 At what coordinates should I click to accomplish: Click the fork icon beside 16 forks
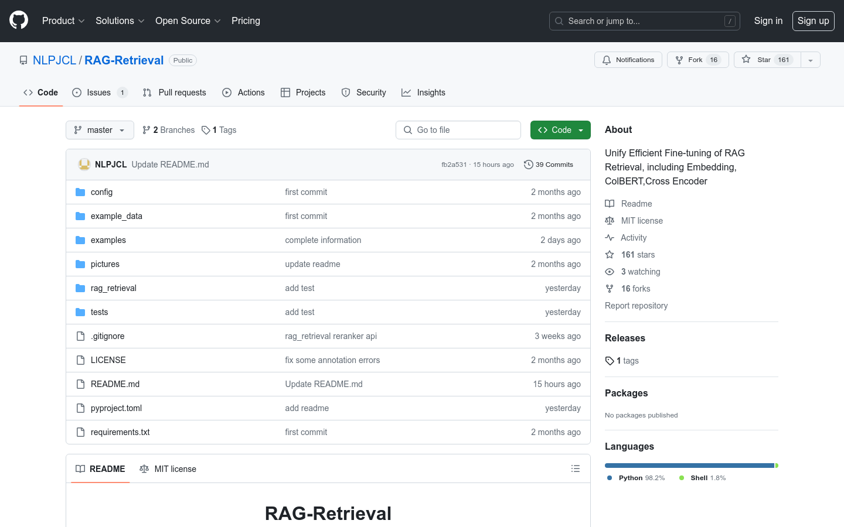(610, 289)
